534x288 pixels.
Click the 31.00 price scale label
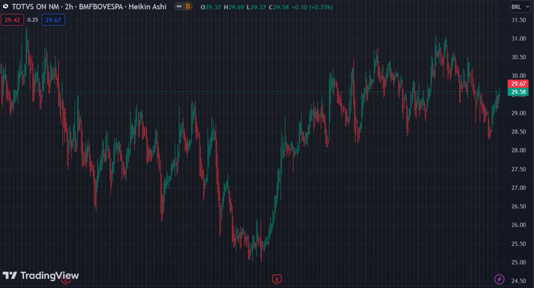tap(519, 39)
